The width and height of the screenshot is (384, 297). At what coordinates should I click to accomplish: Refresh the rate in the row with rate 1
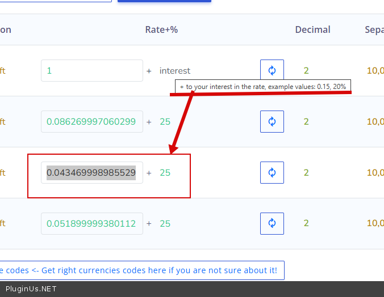coord(272,71)
